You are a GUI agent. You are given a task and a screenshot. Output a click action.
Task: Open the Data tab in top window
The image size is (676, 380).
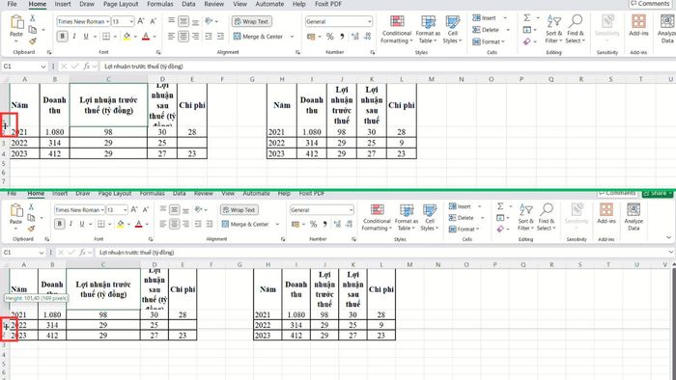[188, 4]
